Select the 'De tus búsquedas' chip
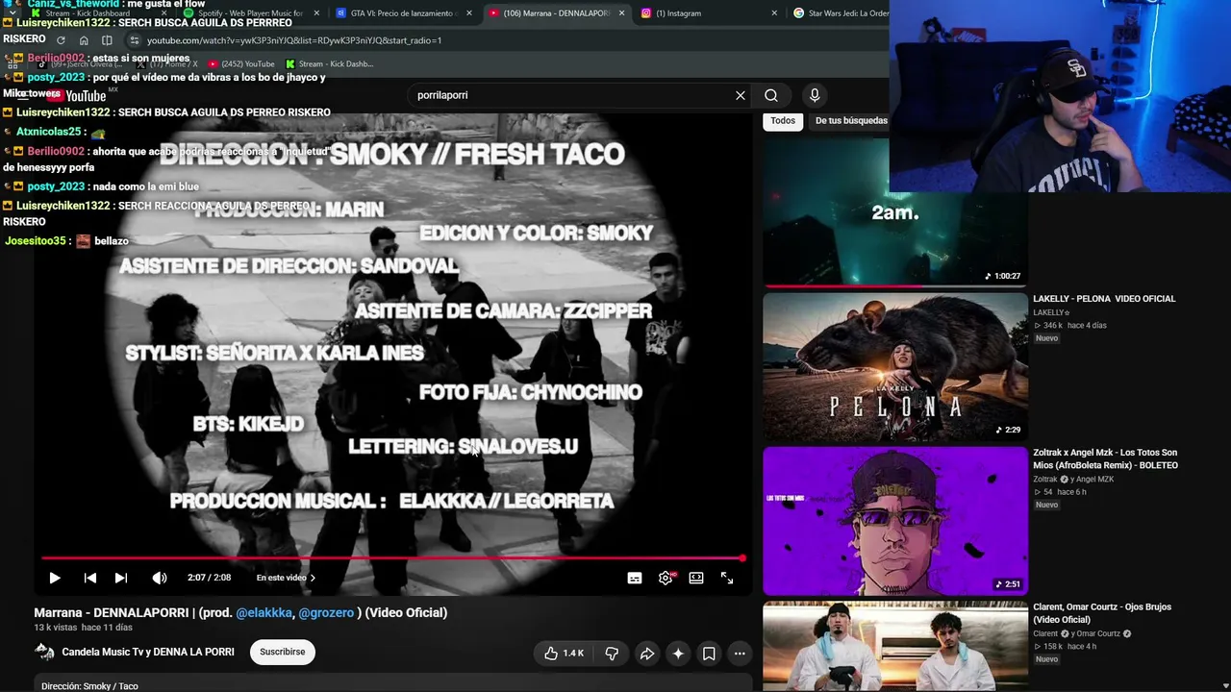Screen dimensions: 1231x692 [x=851, y=121]
